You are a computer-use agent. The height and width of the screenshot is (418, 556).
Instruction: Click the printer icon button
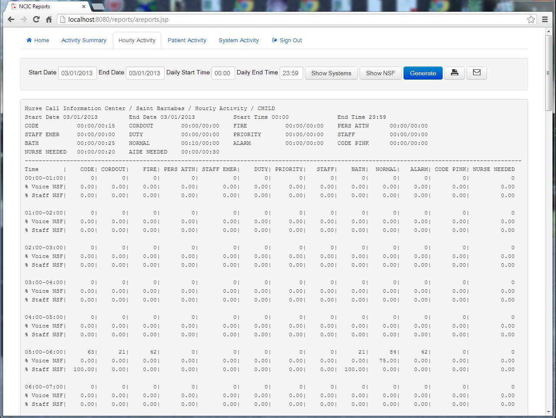(x=454, y=73)
